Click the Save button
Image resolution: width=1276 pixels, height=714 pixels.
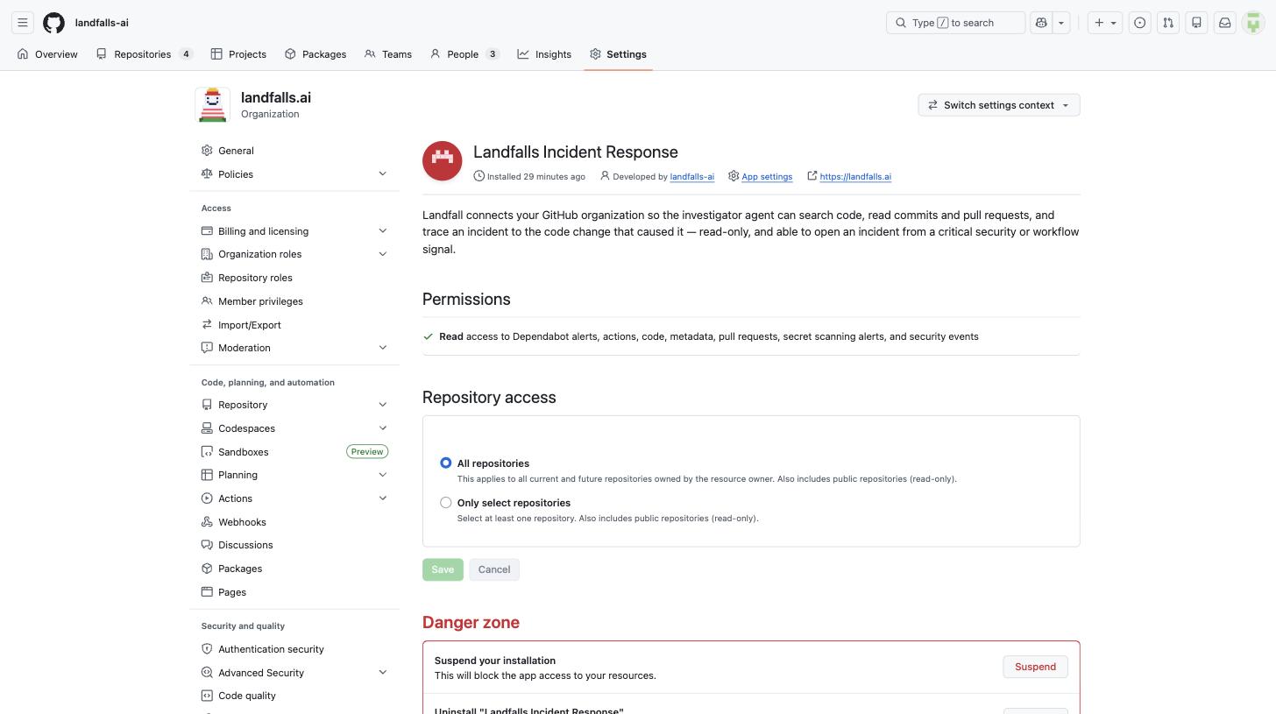443,569
